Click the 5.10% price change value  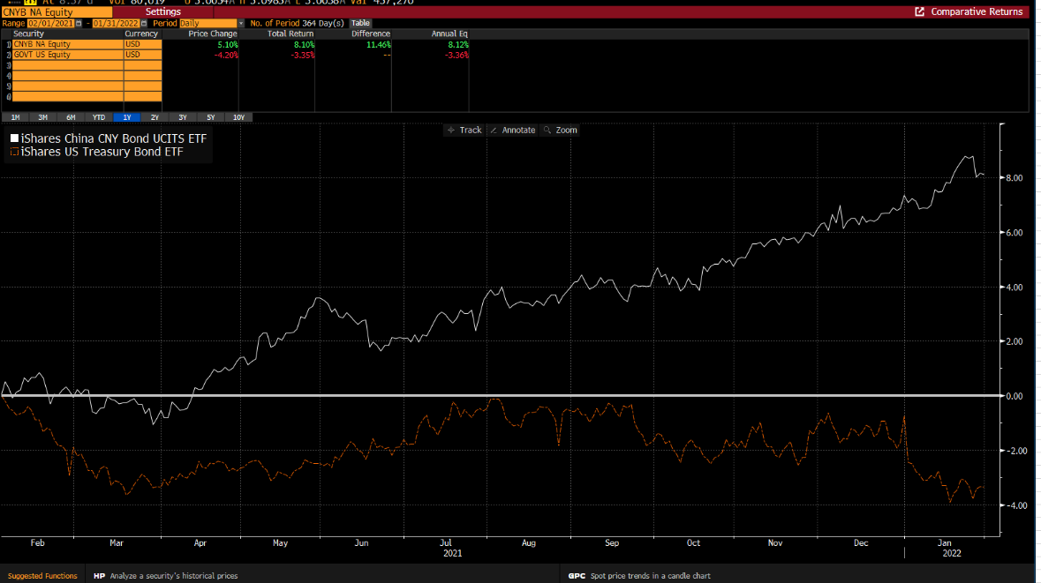(x=228, y=44)
